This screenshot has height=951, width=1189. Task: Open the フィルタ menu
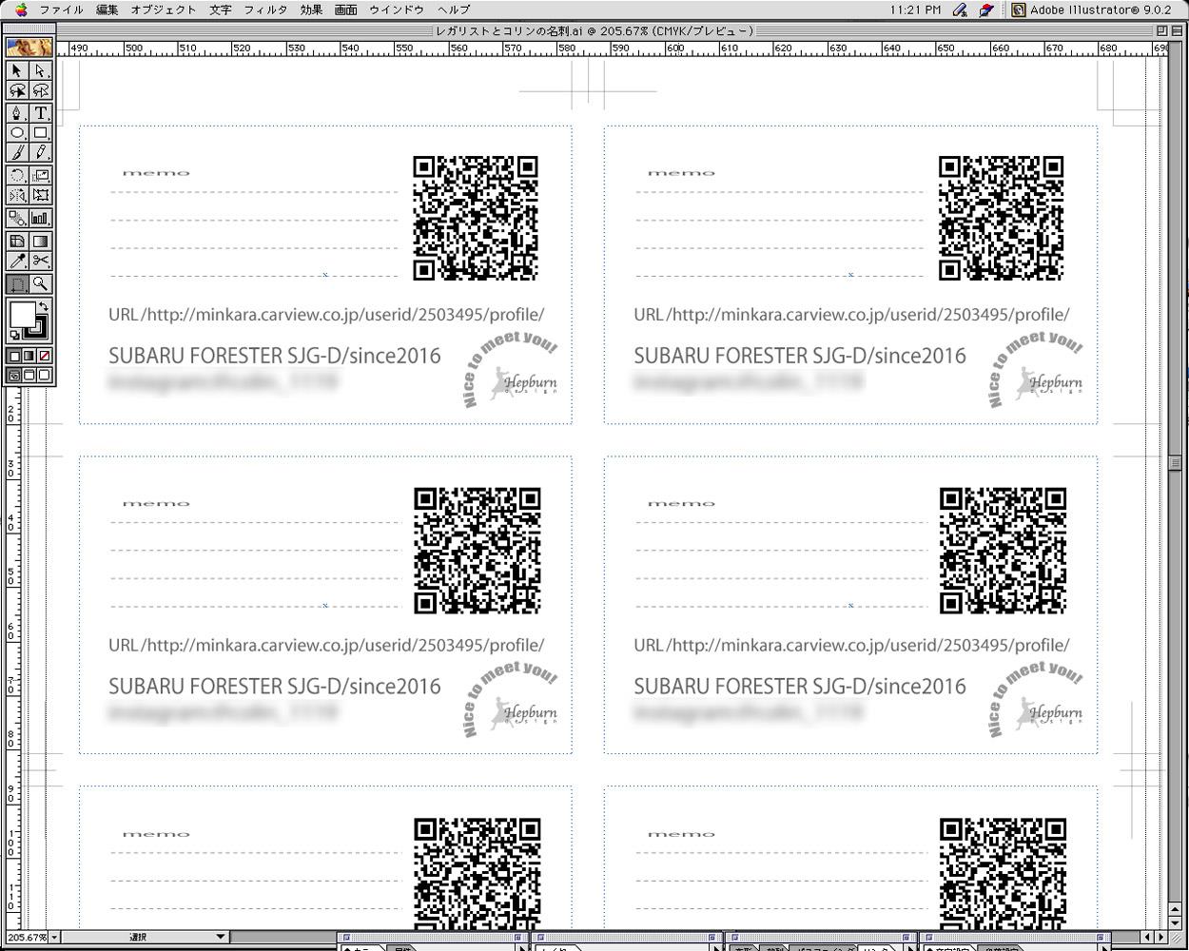[265, 10]
